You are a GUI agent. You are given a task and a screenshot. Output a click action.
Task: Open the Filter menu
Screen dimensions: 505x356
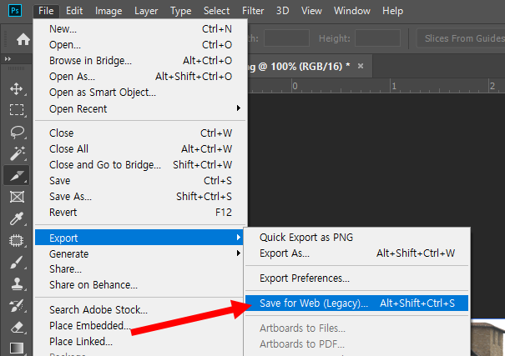click(x=253, y=11)
